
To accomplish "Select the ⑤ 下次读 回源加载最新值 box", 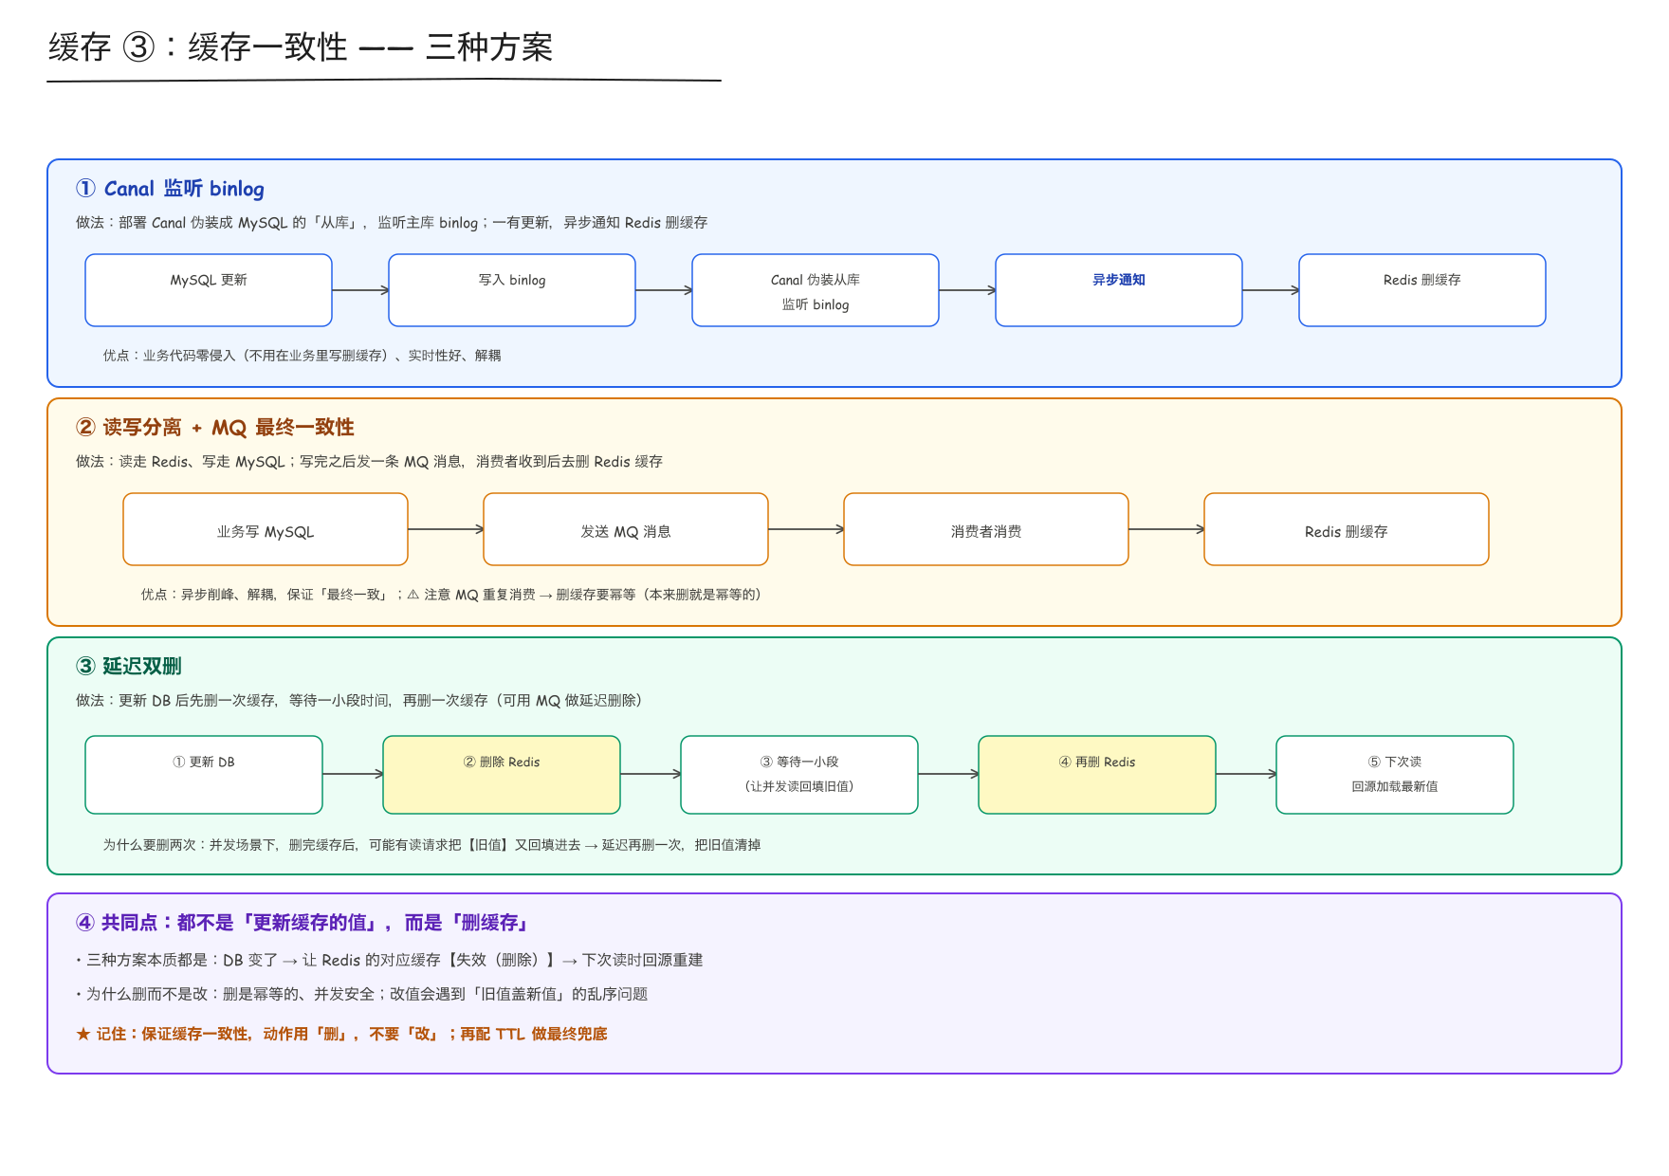I will pyautogui.click(x=1395, y=775).
